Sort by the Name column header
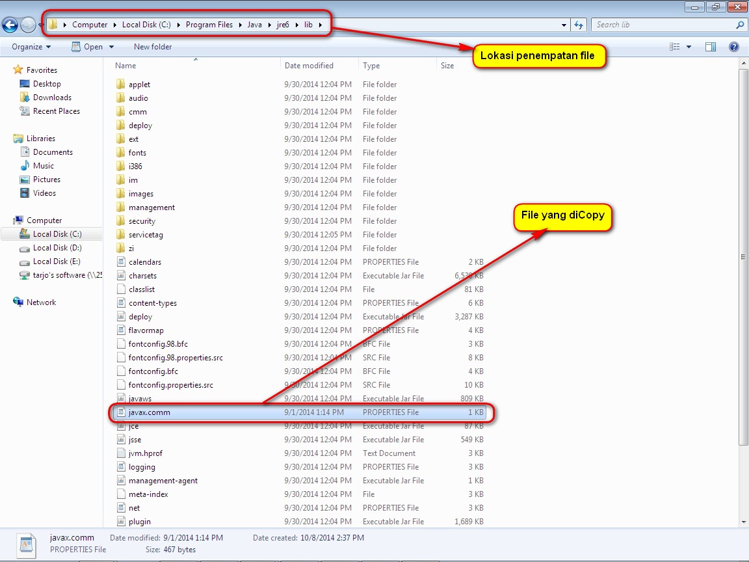 coord(125,66)
